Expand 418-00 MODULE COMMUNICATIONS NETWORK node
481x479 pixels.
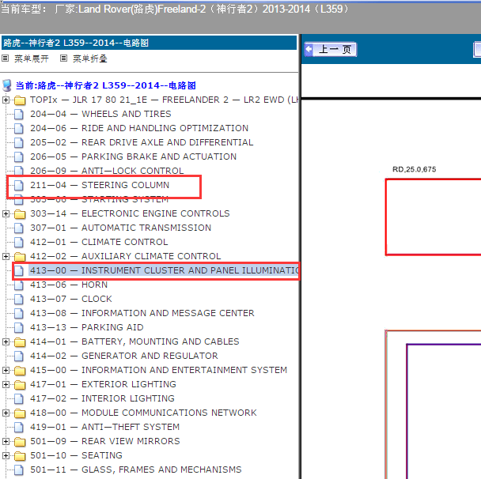point(6,413)
